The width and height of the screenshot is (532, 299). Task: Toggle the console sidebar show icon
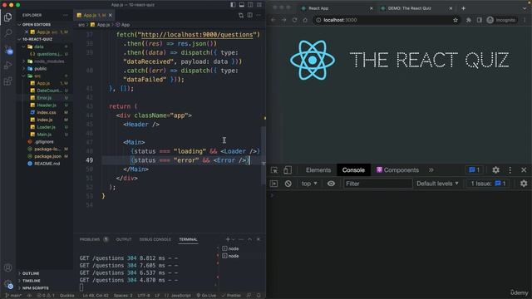[273, 184]
